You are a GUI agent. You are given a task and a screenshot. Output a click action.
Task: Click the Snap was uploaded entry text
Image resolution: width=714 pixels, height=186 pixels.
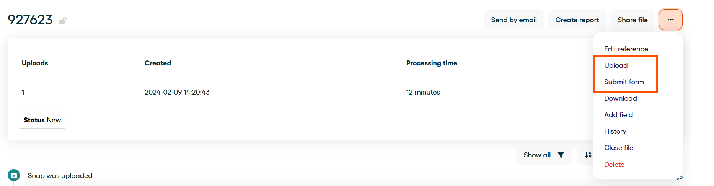(x=60, y=176)
